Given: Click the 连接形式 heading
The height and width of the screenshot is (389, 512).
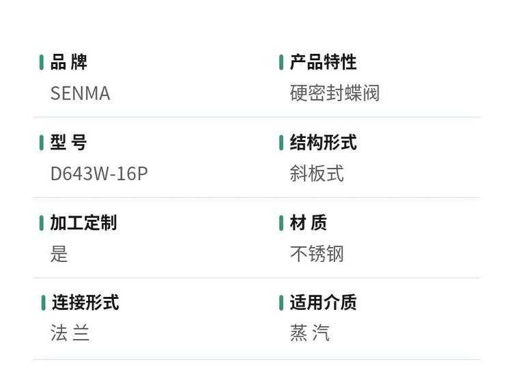Looking at the screenshot, I should point(85,303).
